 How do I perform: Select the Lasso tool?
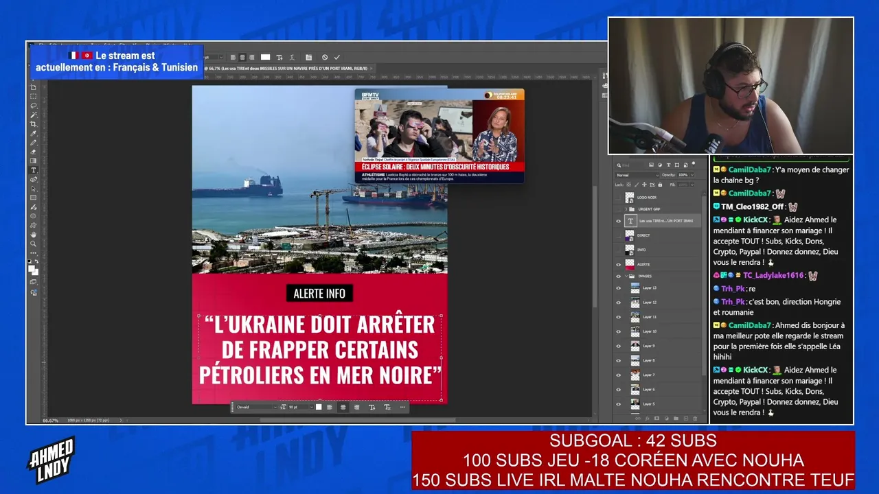point(33,106)
